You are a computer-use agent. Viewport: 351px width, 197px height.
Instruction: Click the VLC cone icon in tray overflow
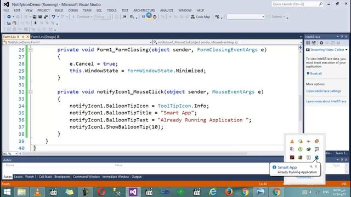[292, 141]
